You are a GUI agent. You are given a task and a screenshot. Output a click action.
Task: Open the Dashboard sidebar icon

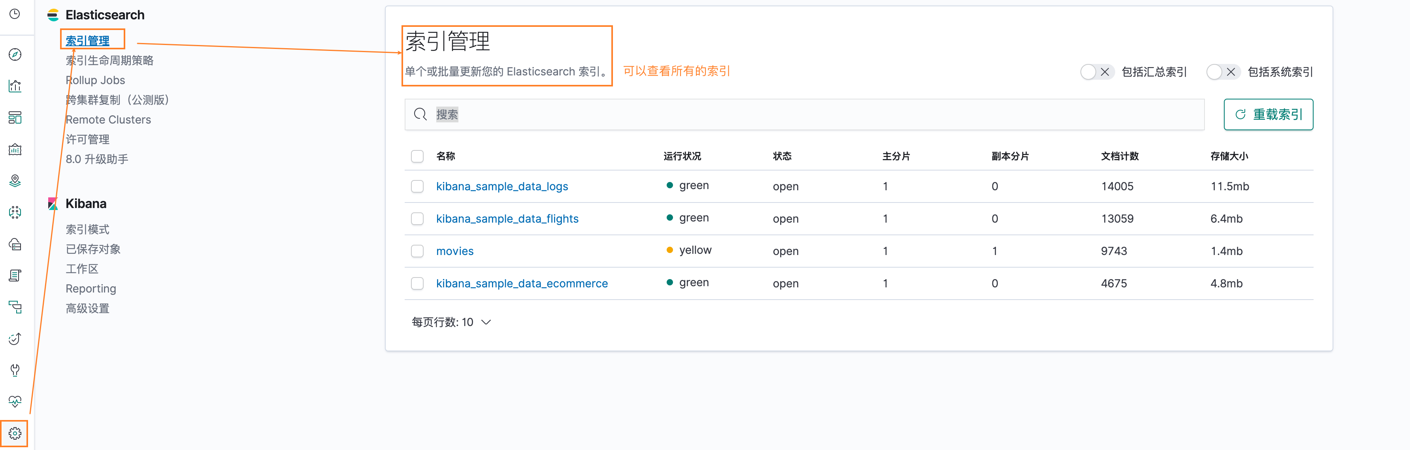click(x=15, y=118)
